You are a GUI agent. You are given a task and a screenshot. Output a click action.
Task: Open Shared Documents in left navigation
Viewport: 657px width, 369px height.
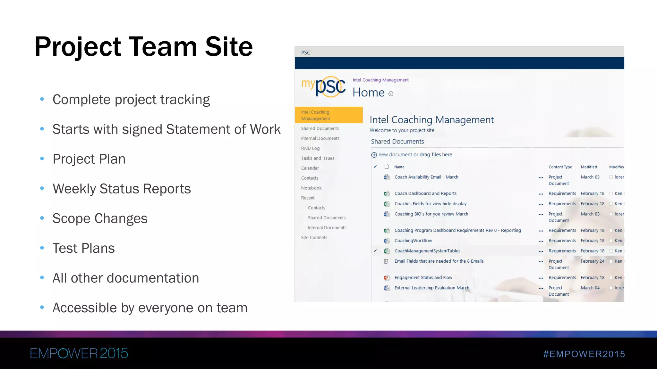(320, 128)
